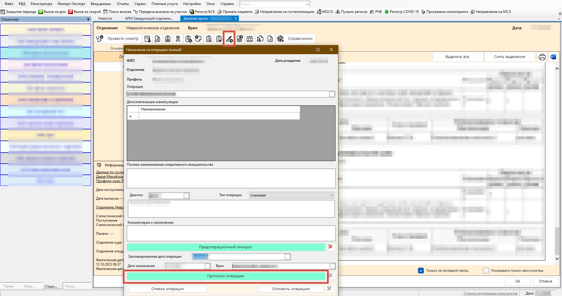Click the ID badge toolbar icon
562x296 pixels.
(168, 39)
